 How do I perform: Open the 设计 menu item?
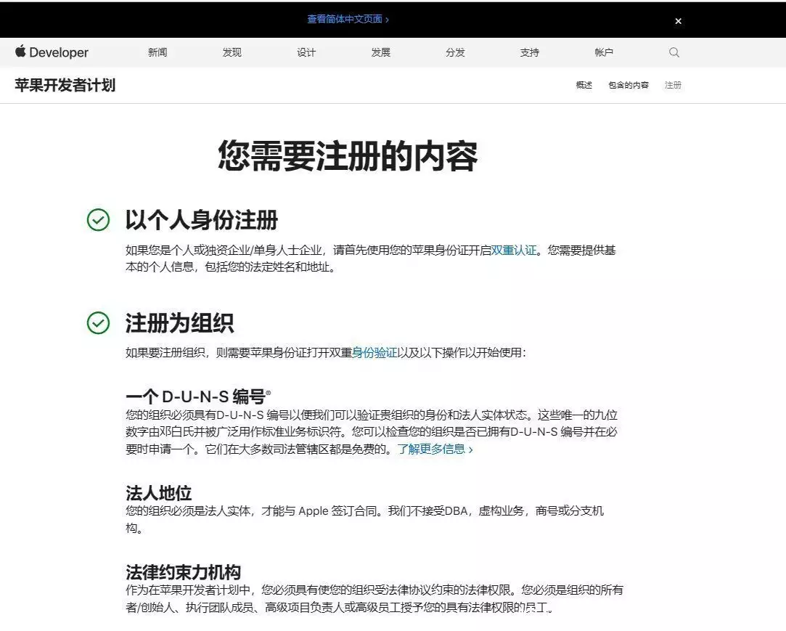306,52
